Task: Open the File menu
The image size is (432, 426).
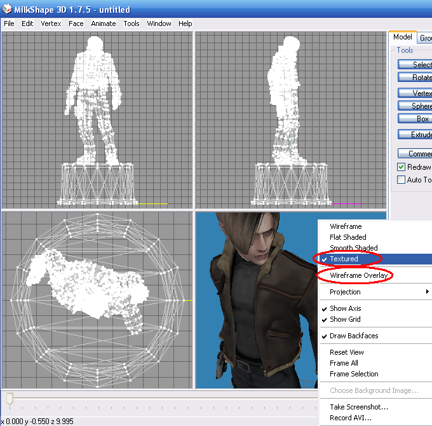Action: (x=9, y=24)
